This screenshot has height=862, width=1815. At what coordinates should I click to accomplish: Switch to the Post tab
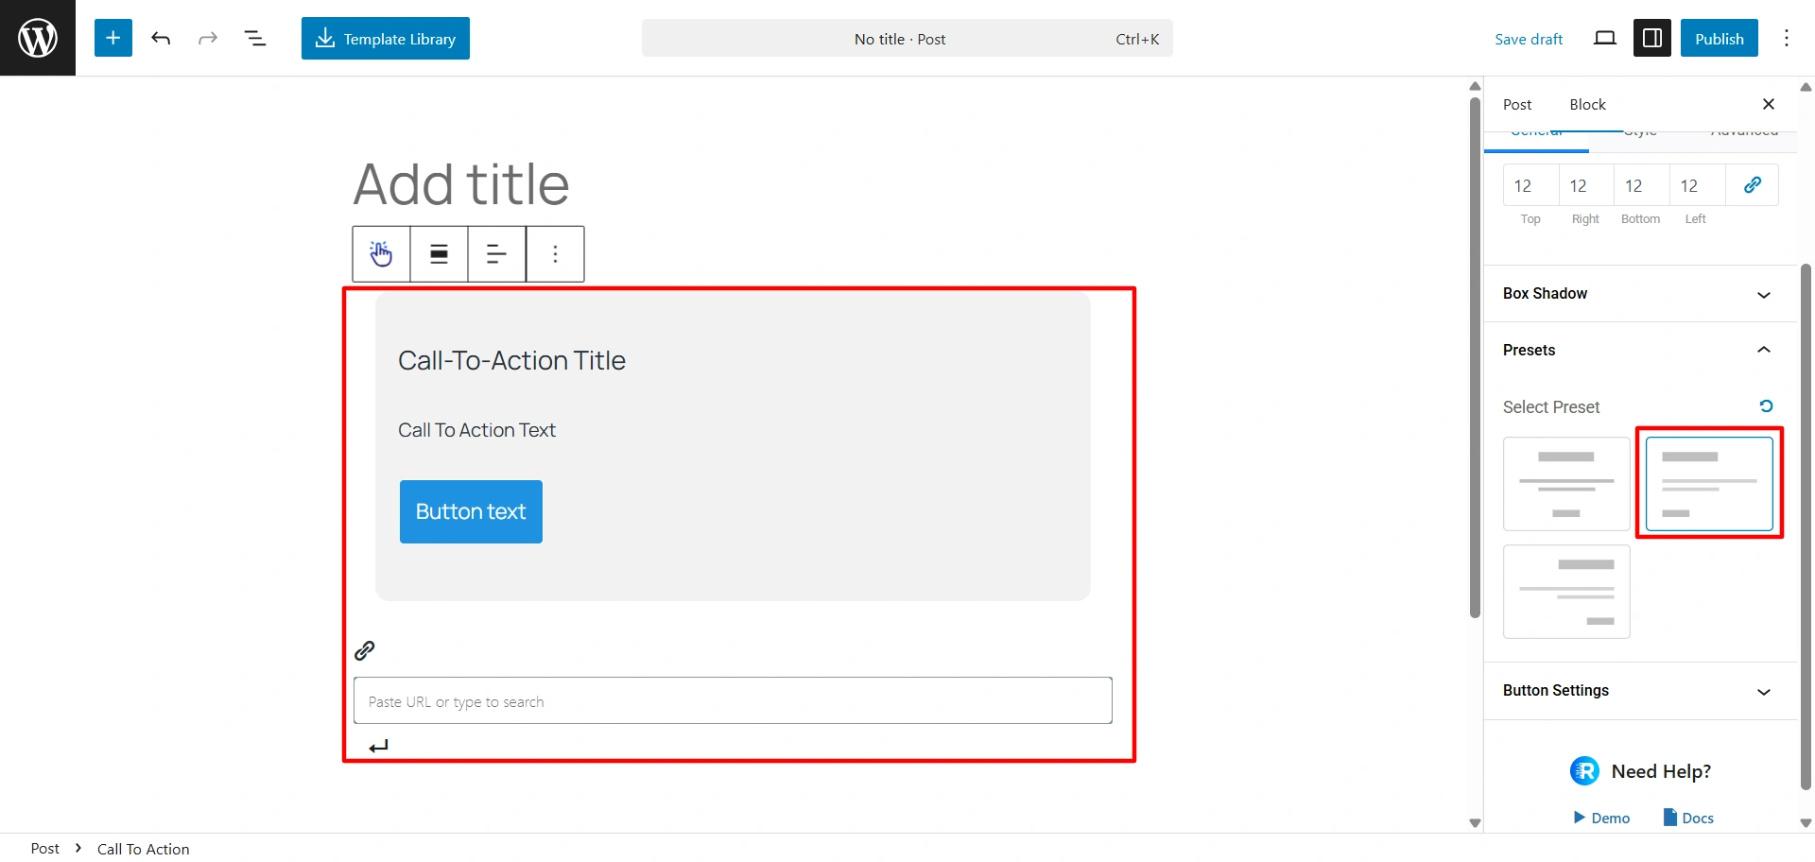pyautogui.click(x=1517, y=104)
